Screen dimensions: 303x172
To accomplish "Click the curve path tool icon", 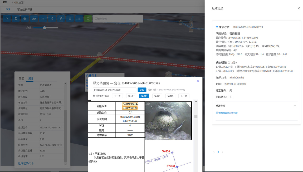I will click(x=43, y=19).
